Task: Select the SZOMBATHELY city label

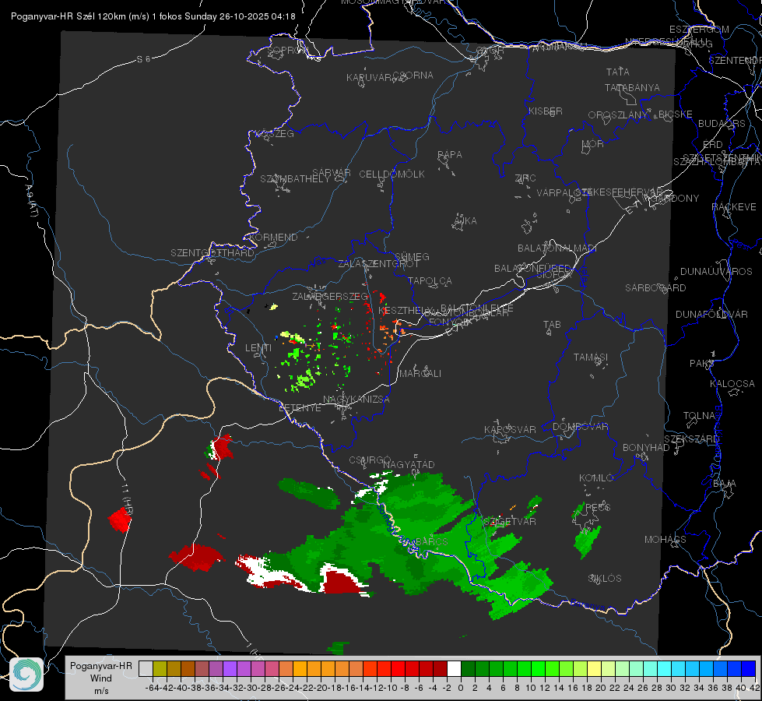Action: coord(295,179)
